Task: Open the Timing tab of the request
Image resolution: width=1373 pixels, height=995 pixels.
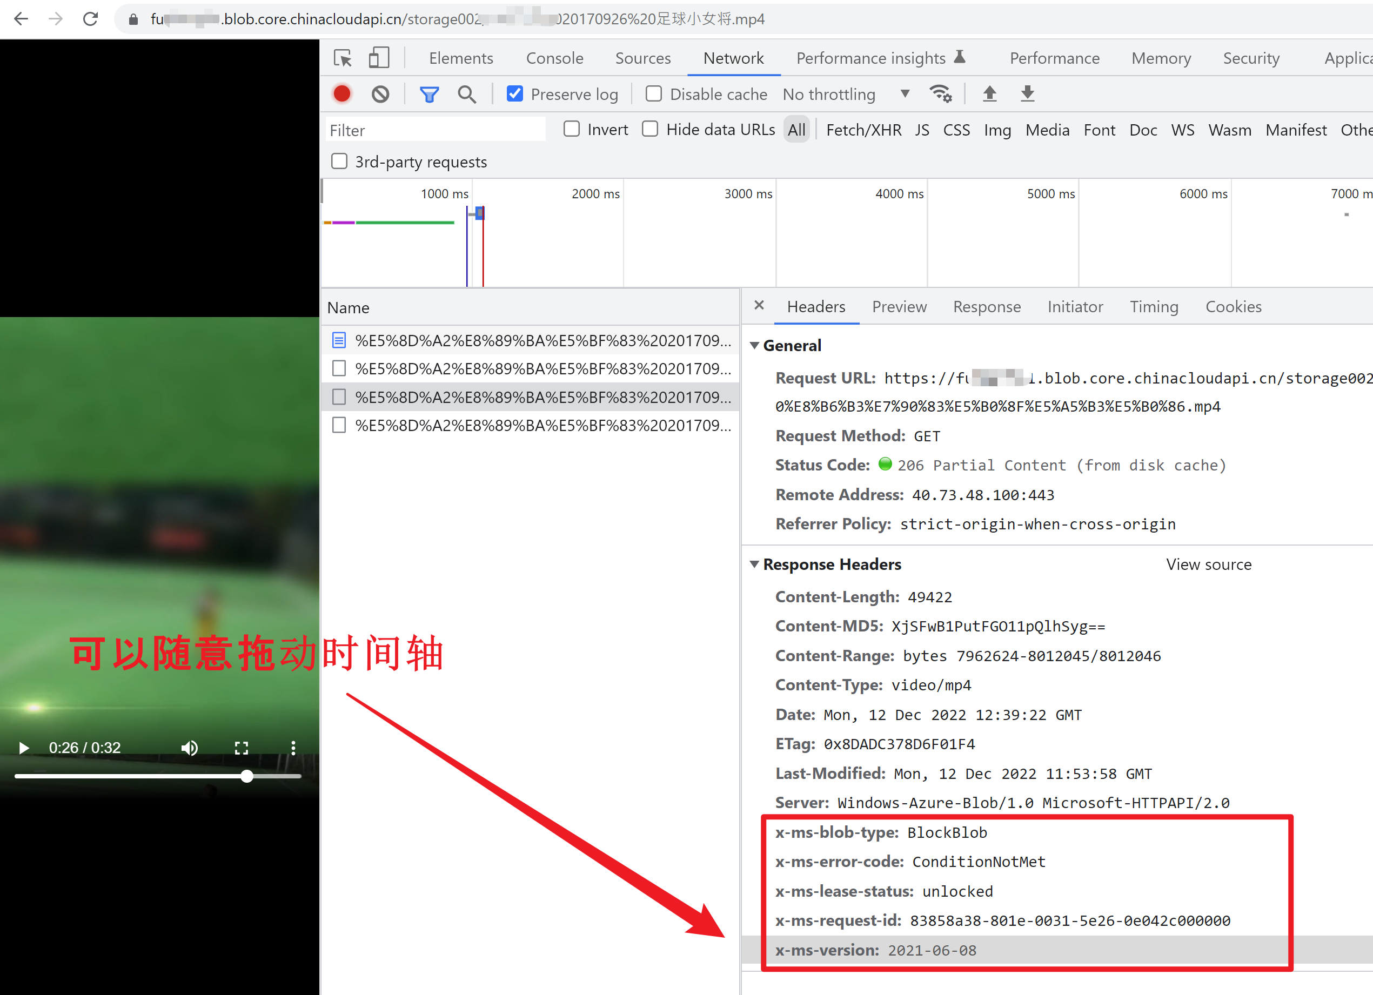Action: pyautogui.click(x=1153, y=307)
